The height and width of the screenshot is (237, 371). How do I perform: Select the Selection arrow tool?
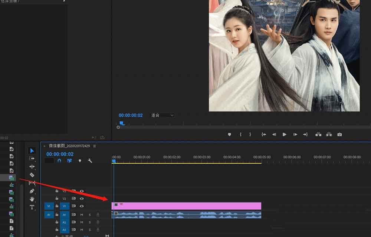tap(32, 151)
